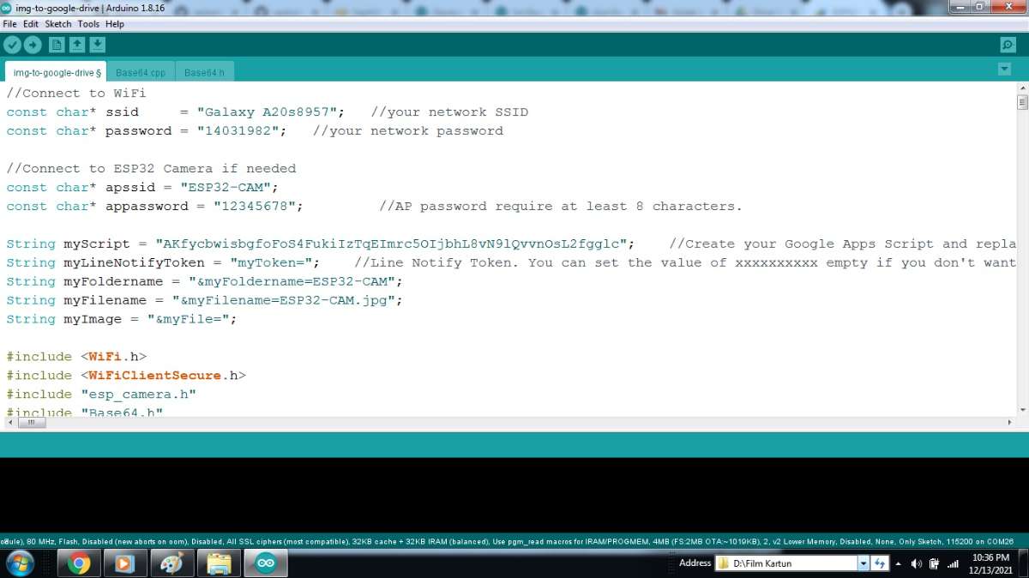
Task: Open the network signal tray icon
Action: [953, 563]
